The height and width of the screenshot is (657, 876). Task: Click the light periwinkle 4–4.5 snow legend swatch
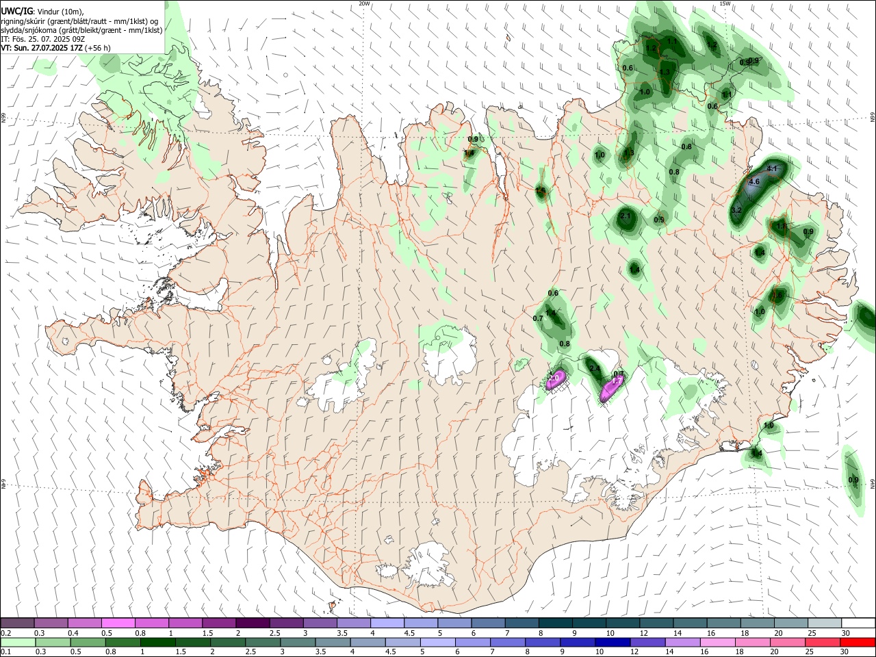(387, 623)
